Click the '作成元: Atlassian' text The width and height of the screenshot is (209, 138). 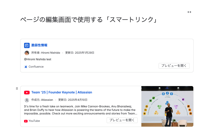(42, 100)
